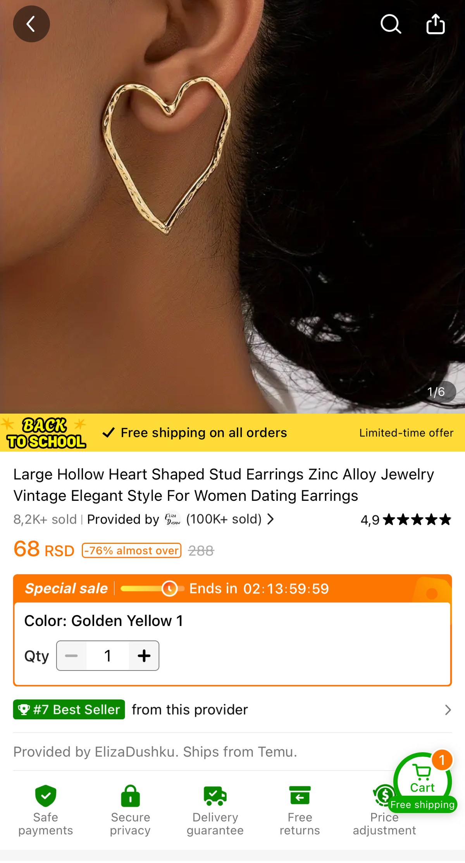Increase quantity with the plus button
465x863 pixels.
144,656
